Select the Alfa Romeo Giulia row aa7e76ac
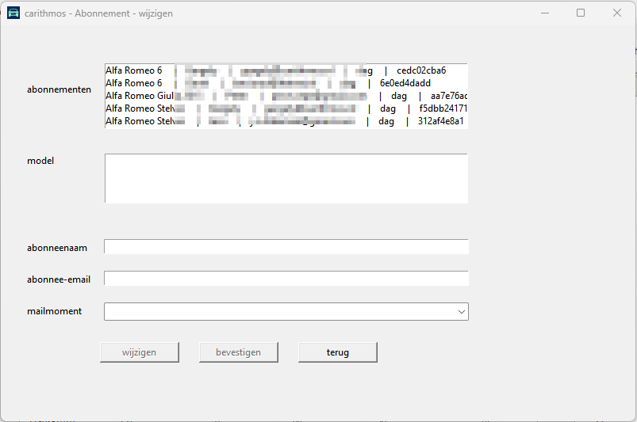 tap(286, 96)
